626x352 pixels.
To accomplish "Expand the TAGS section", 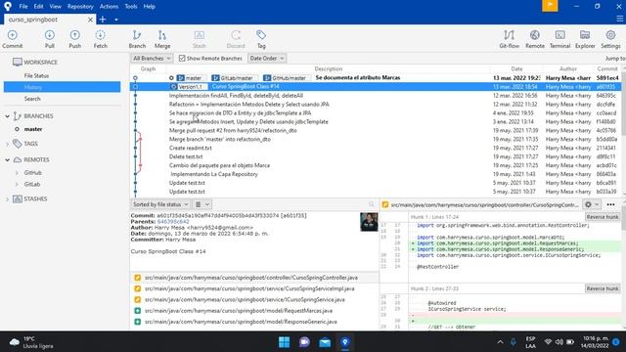I will click(x=8, y=144).
